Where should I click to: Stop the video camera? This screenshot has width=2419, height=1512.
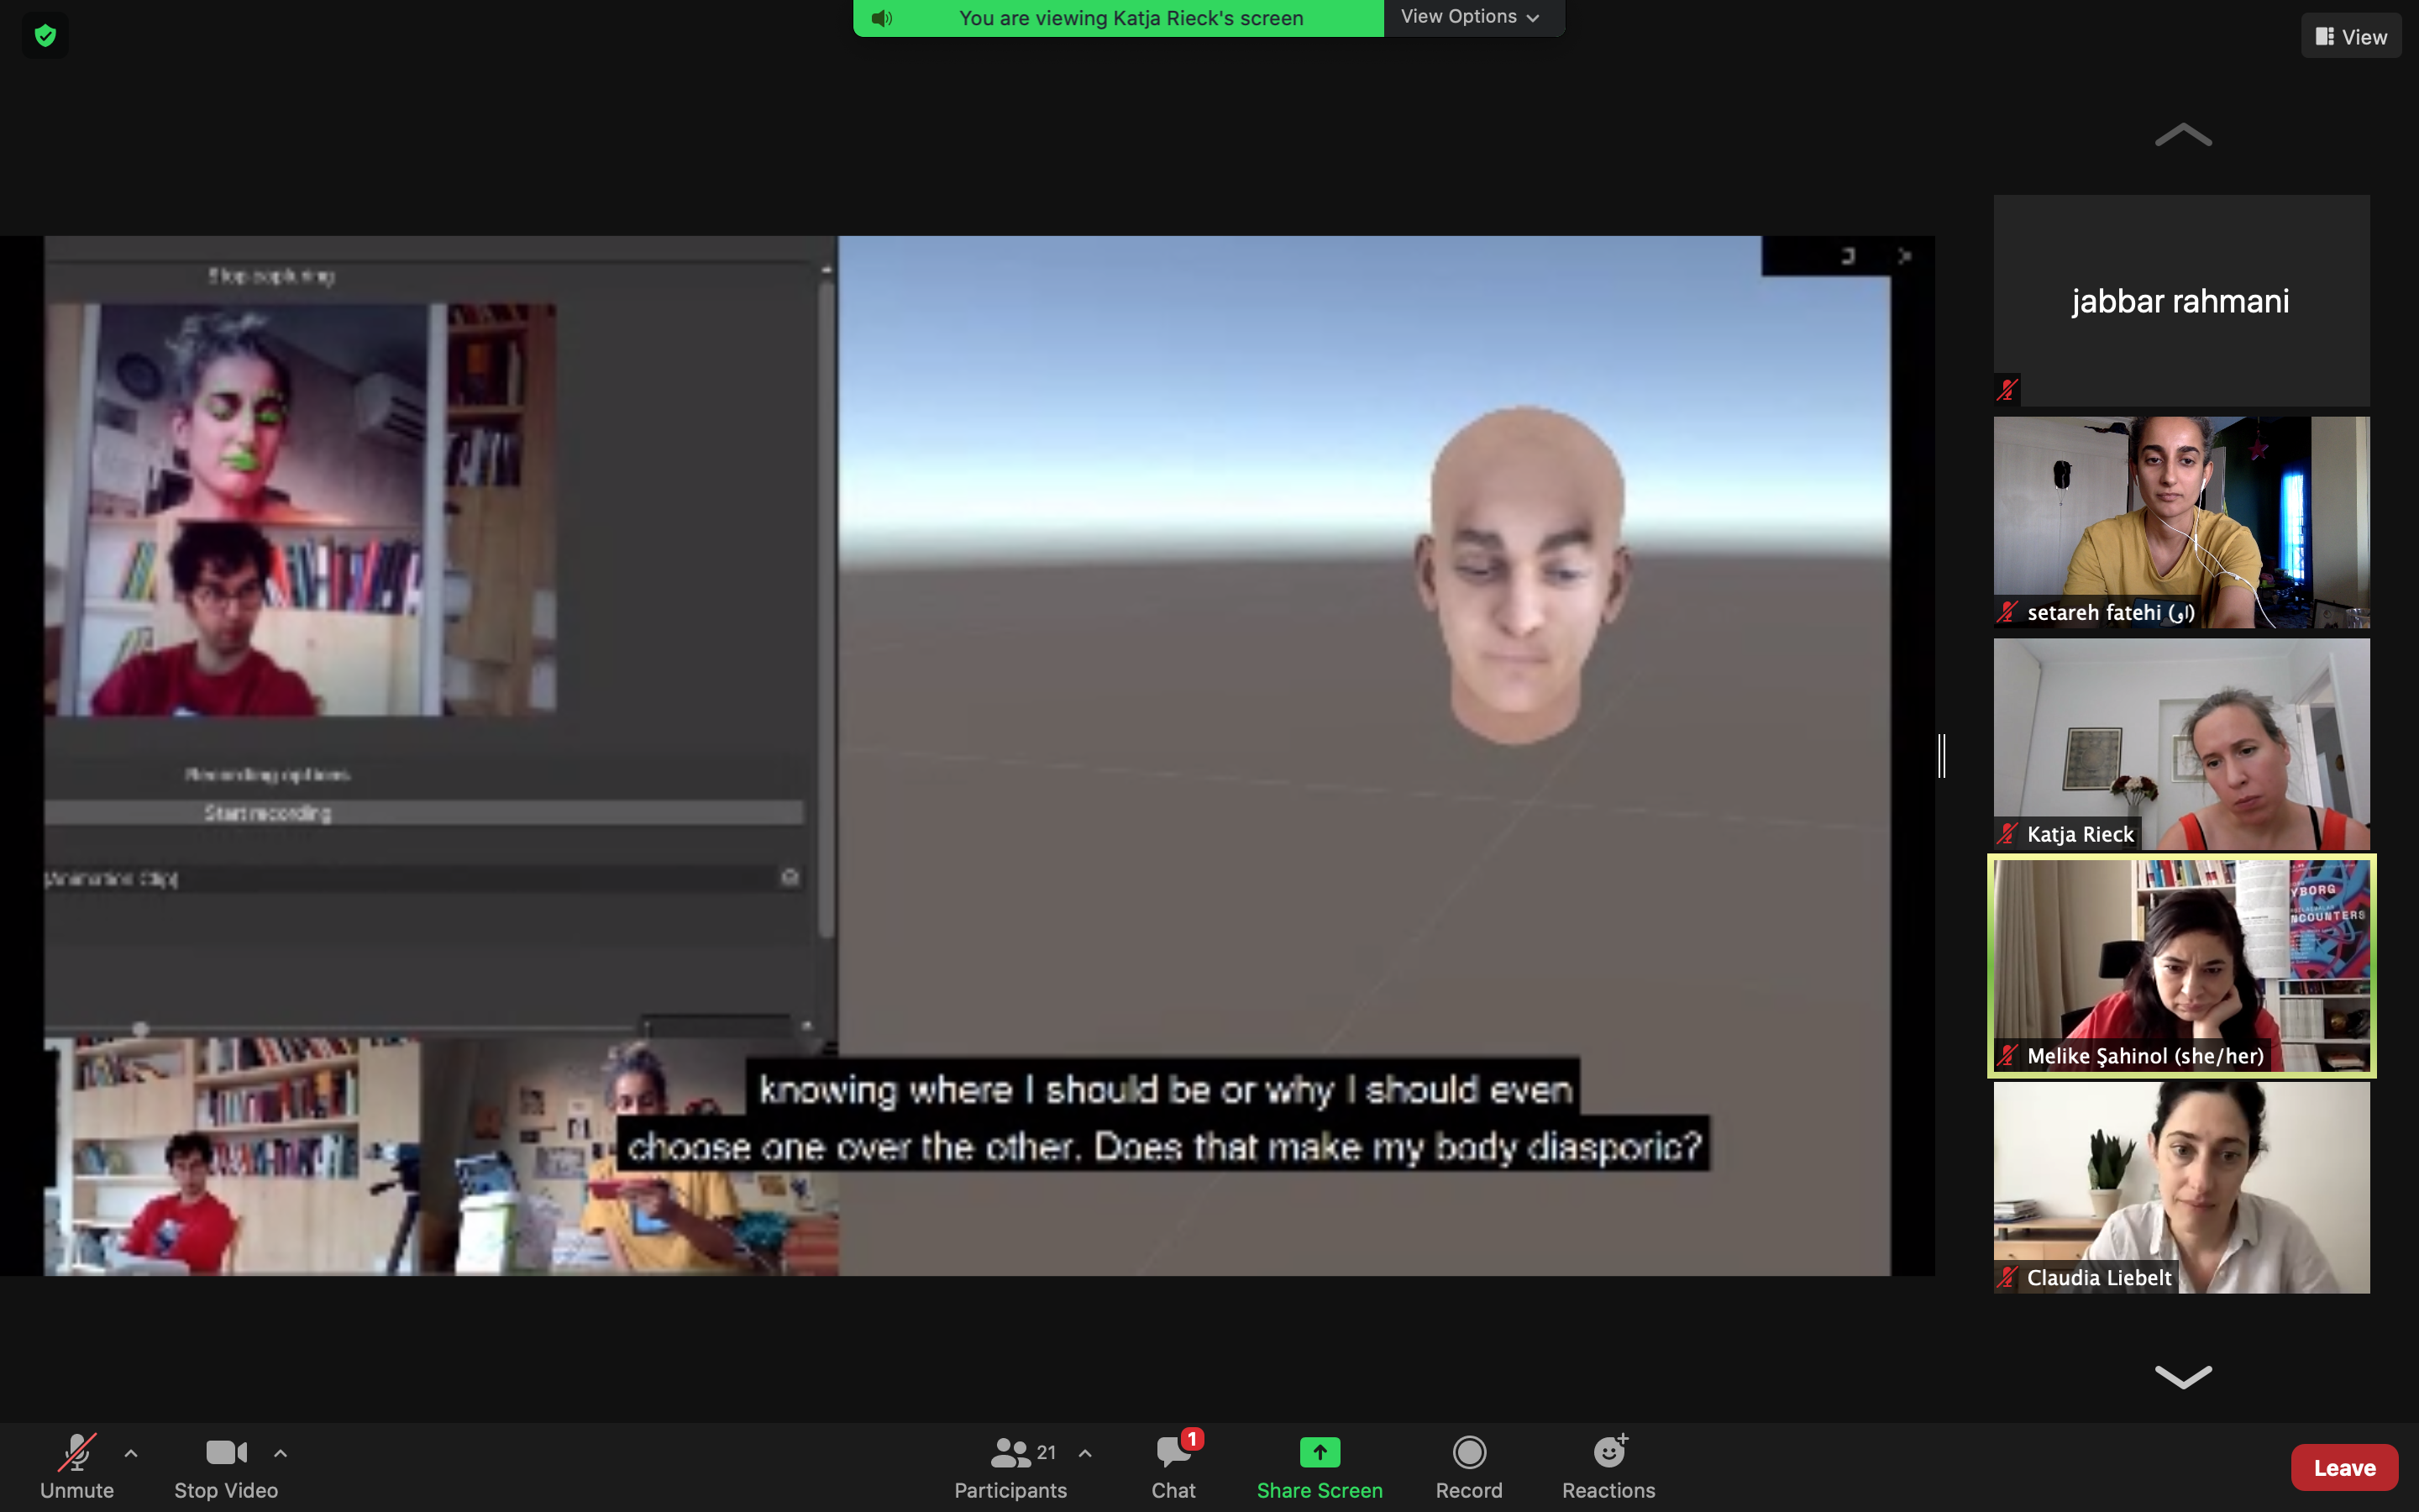(226, 1465)
